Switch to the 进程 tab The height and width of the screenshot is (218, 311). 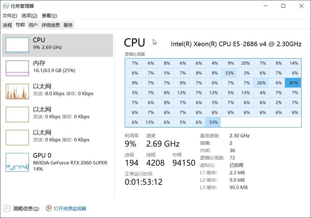(7, 25)
